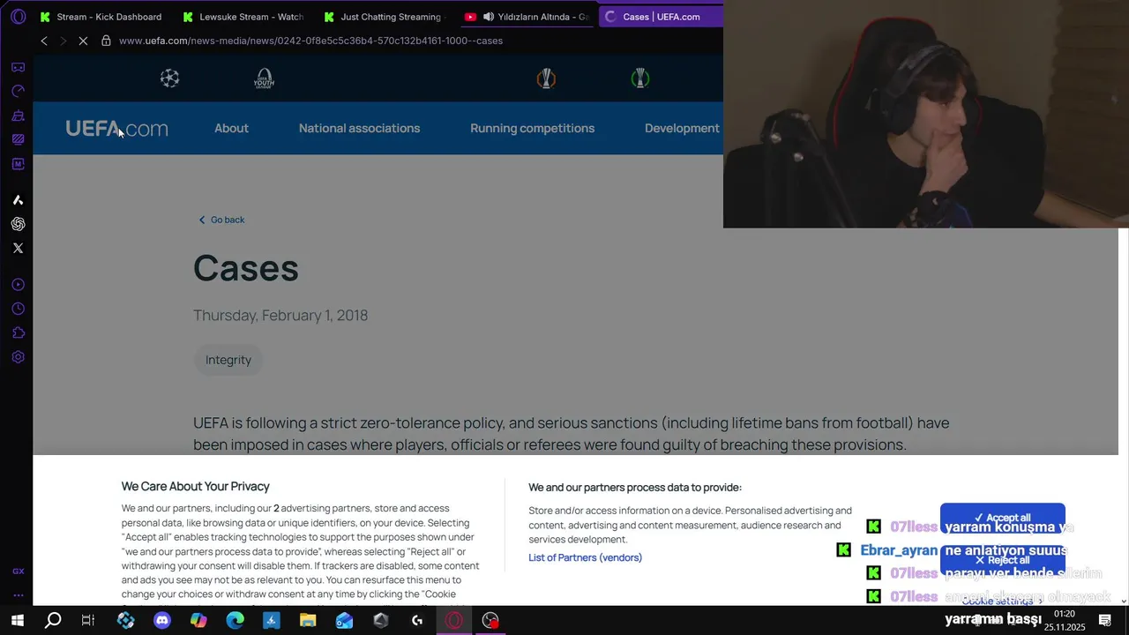
Task: Open the Windows Start menu
Action: (17, 620)
